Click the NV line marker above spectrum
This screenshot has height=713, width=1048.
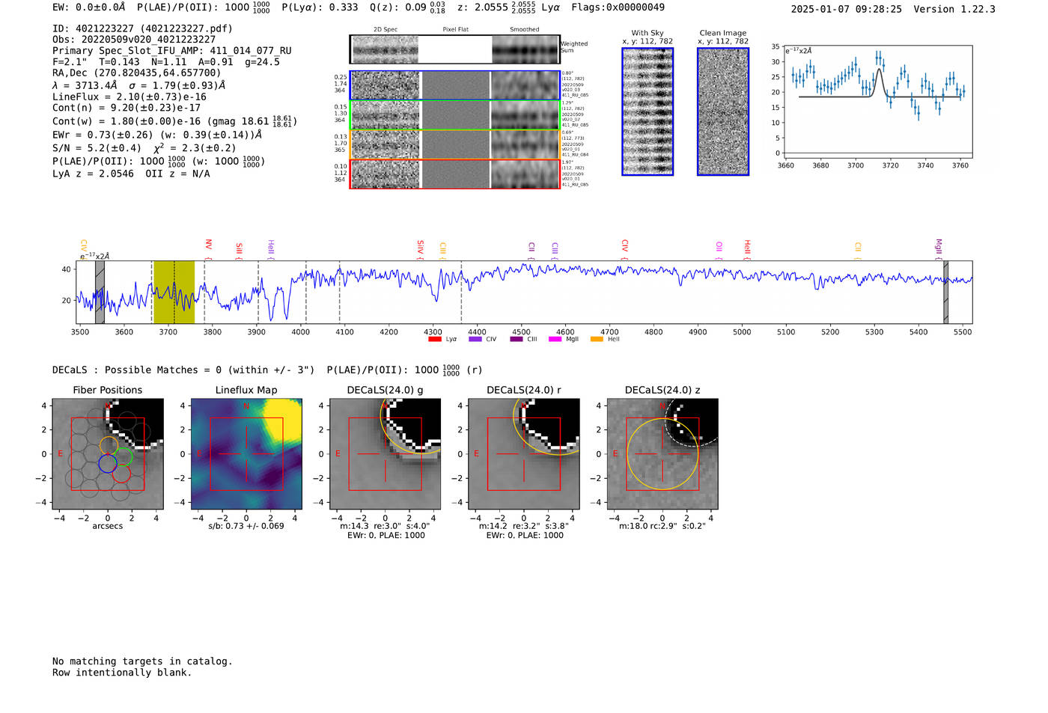(209, 249)
